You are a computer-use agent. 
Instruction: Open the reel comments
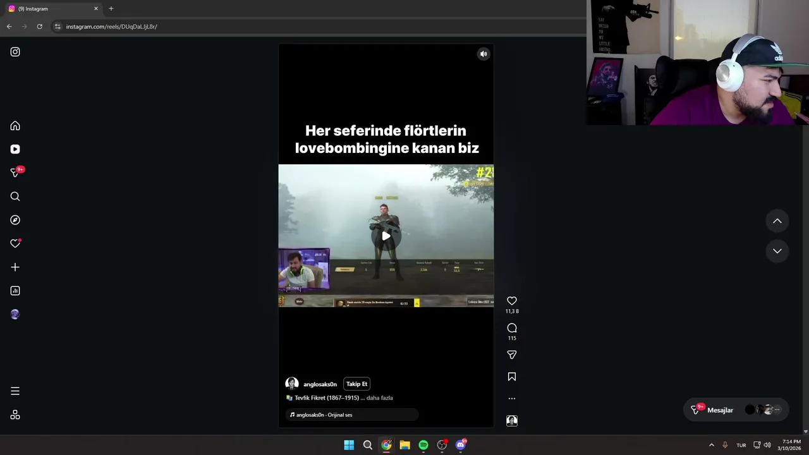pyautogui.click(x=512, y=328)
